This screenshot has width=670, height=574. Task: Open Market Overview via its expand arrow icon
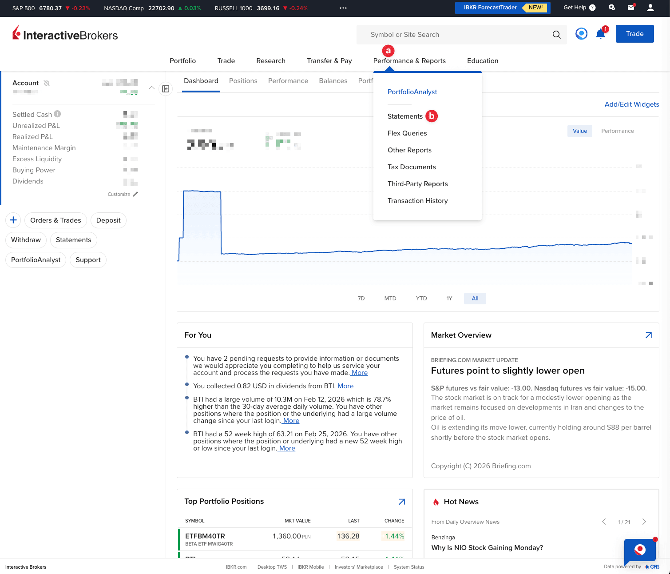tap(648, 335)
